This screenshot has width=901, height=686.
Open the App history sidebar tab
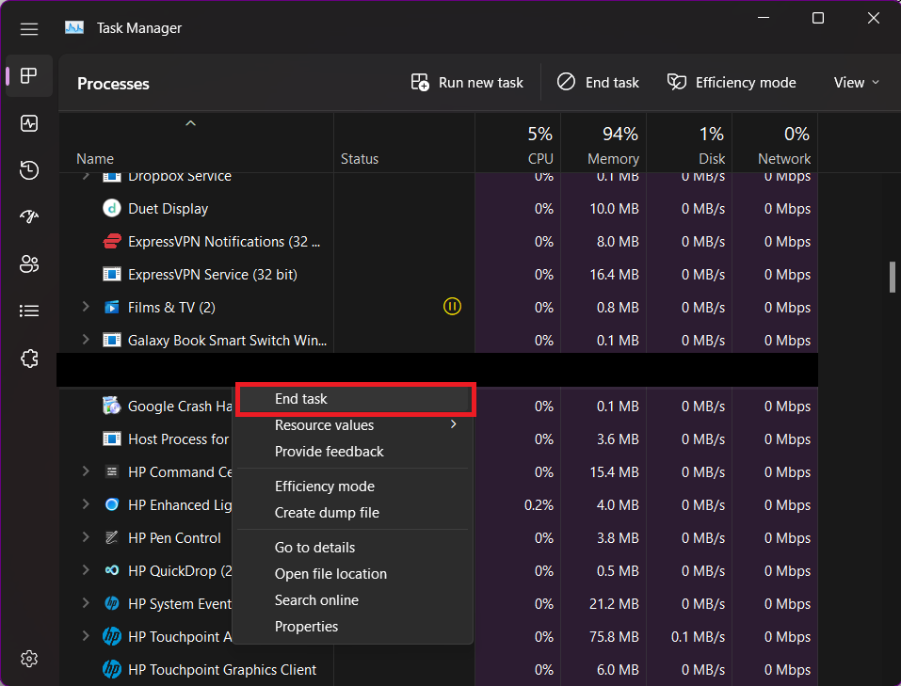29,169
